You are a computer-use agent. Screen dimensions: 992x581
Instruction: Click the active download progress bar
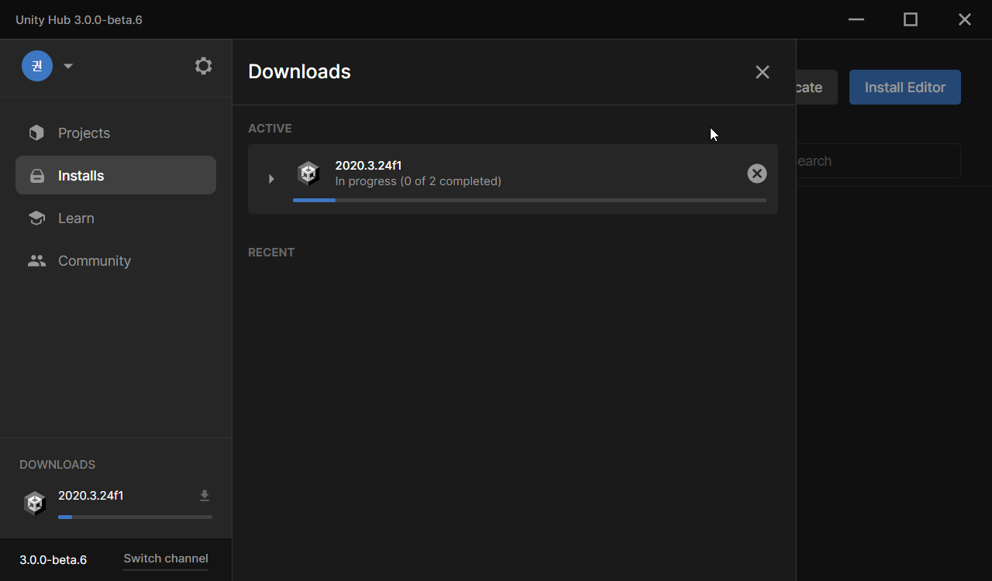(x=529, y=200)
